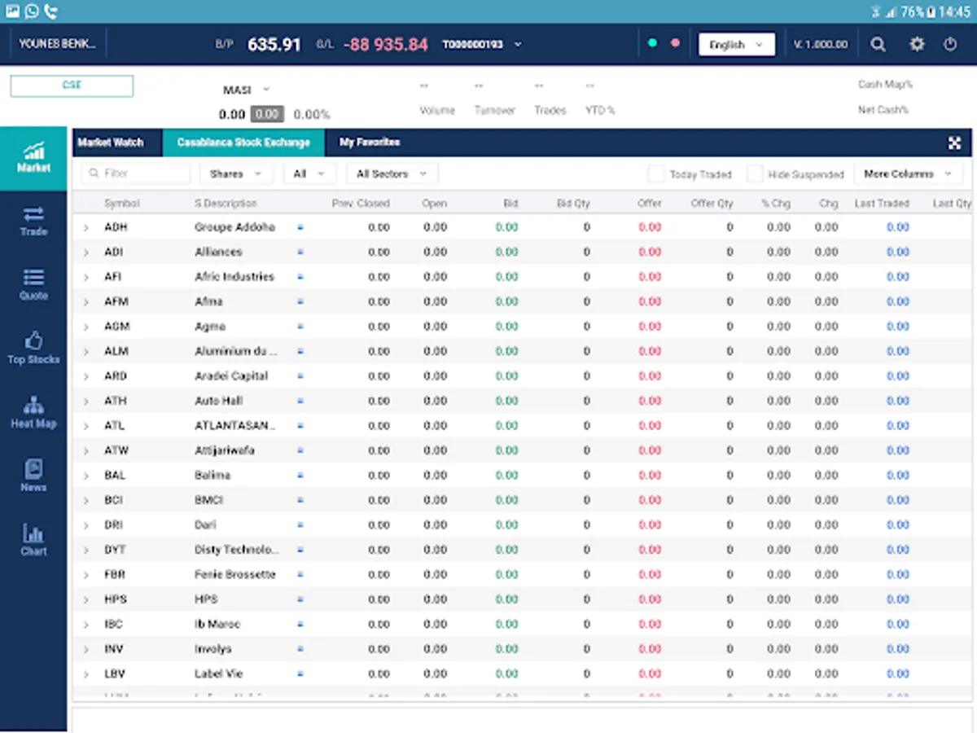977x733 pixels.
Task: Switch to My Favorites tab
Action: [370, 143]
